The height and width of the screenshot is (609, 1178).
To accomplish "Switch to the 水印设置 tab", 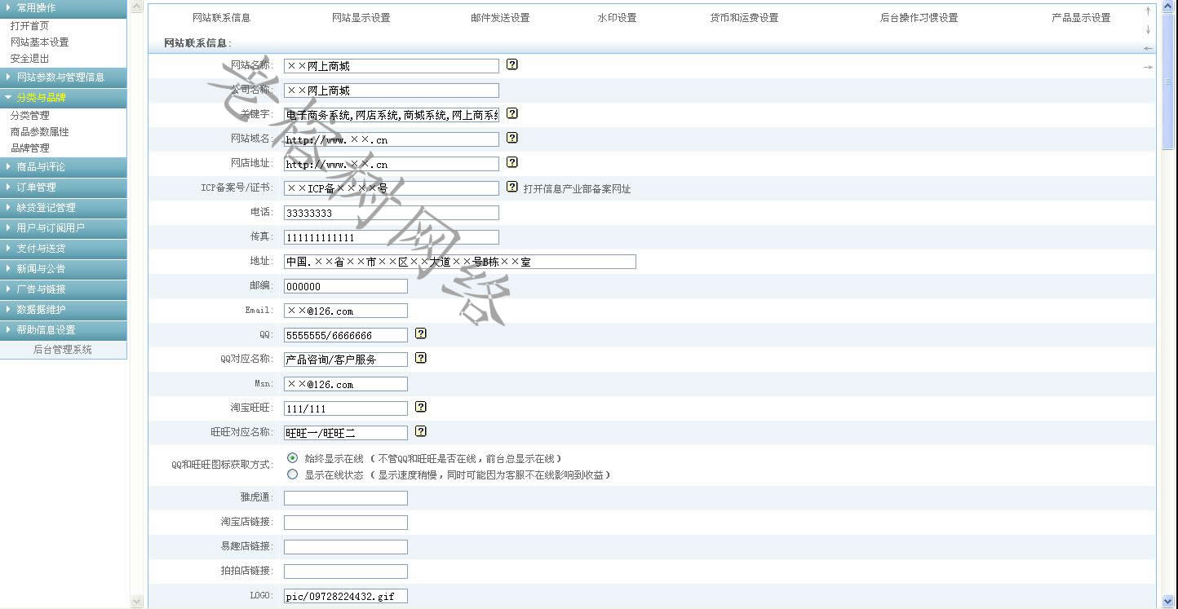I will click(616, 18).
